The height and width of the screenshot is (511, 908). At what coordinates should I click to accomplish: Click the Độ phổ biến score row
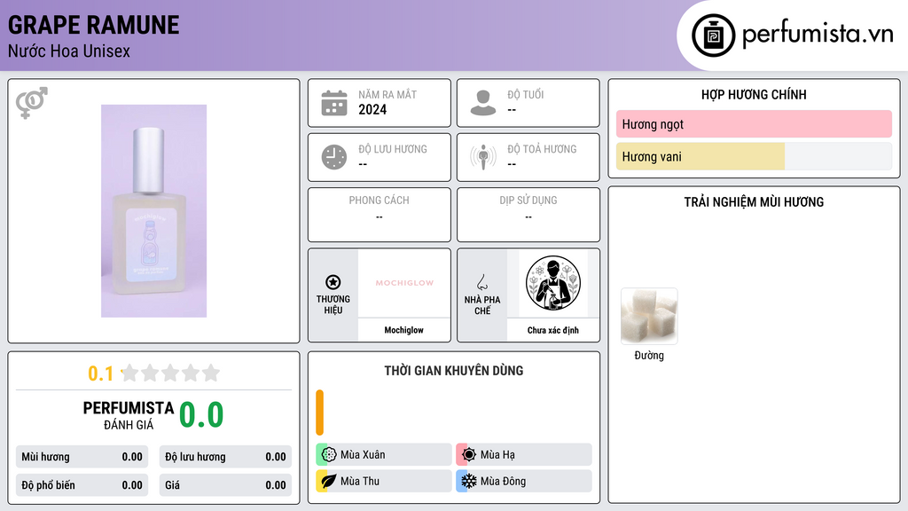(x=82, y=485)
